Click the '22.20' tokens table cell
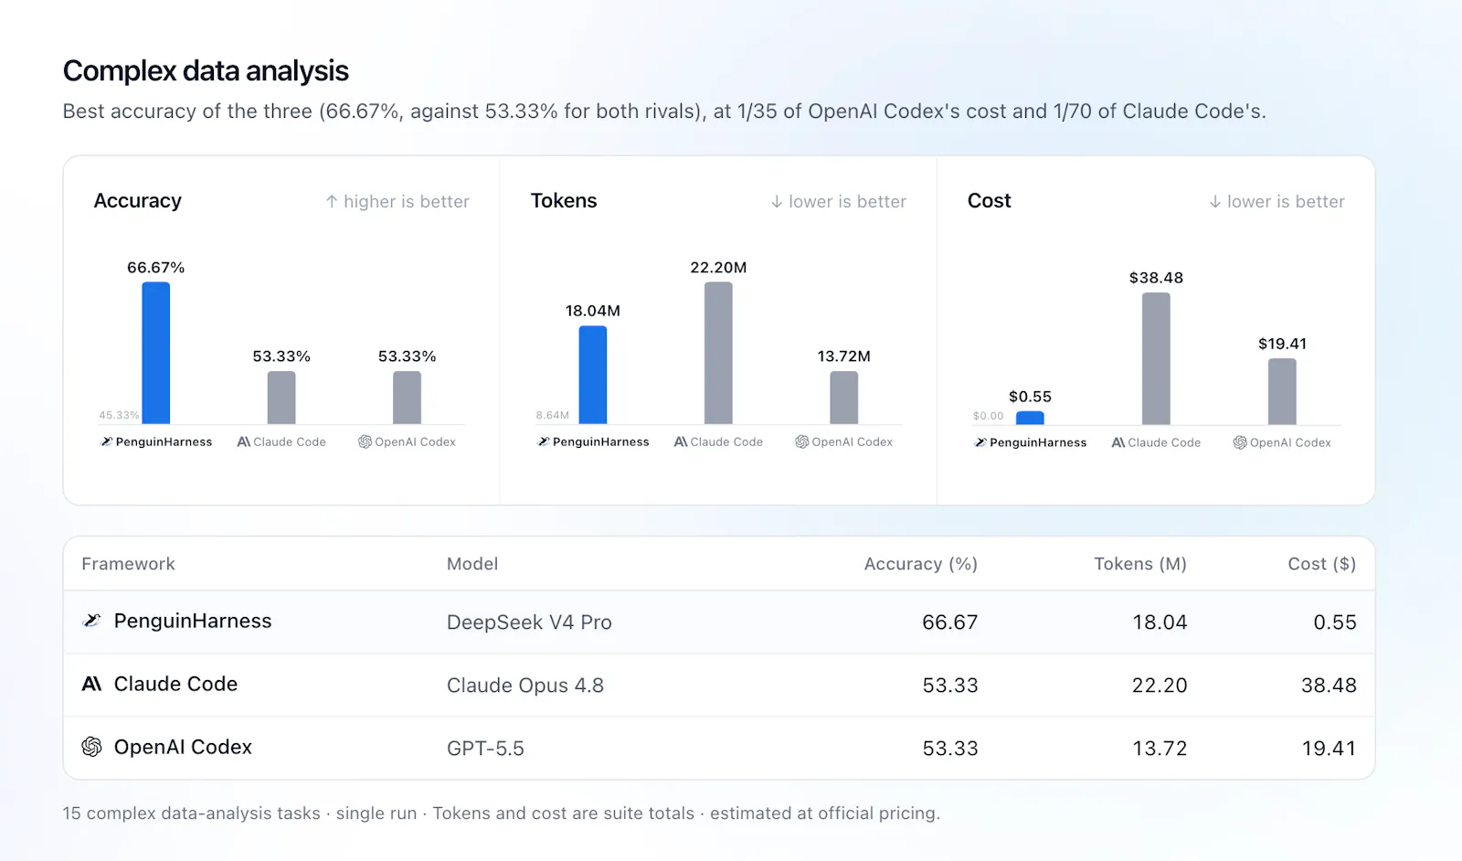The width and height of the screenshot is (1462, 861). 1160,686
